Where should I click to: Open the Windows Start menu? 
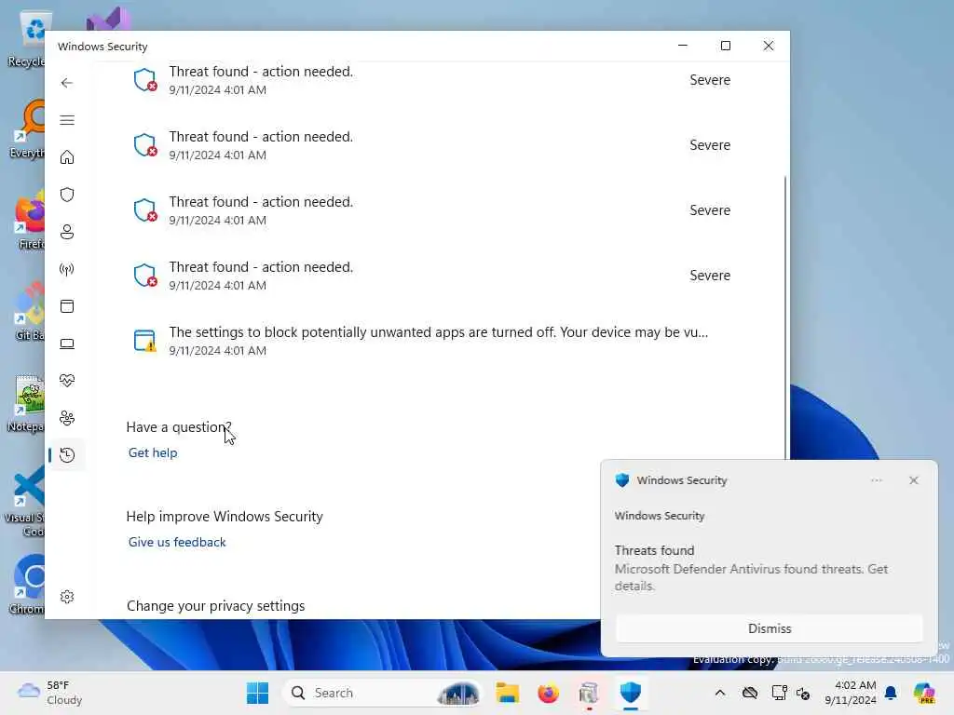257,693
